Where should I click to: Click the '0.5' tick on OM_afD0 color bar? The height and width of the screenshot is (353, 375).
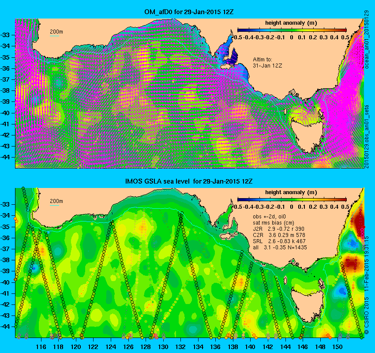click(345, 38)
